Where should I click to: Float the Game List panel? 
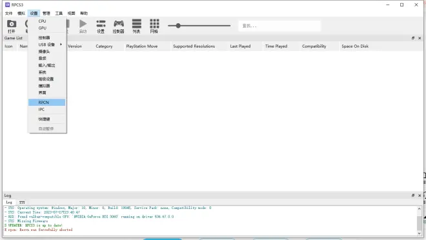click(413, 38)
